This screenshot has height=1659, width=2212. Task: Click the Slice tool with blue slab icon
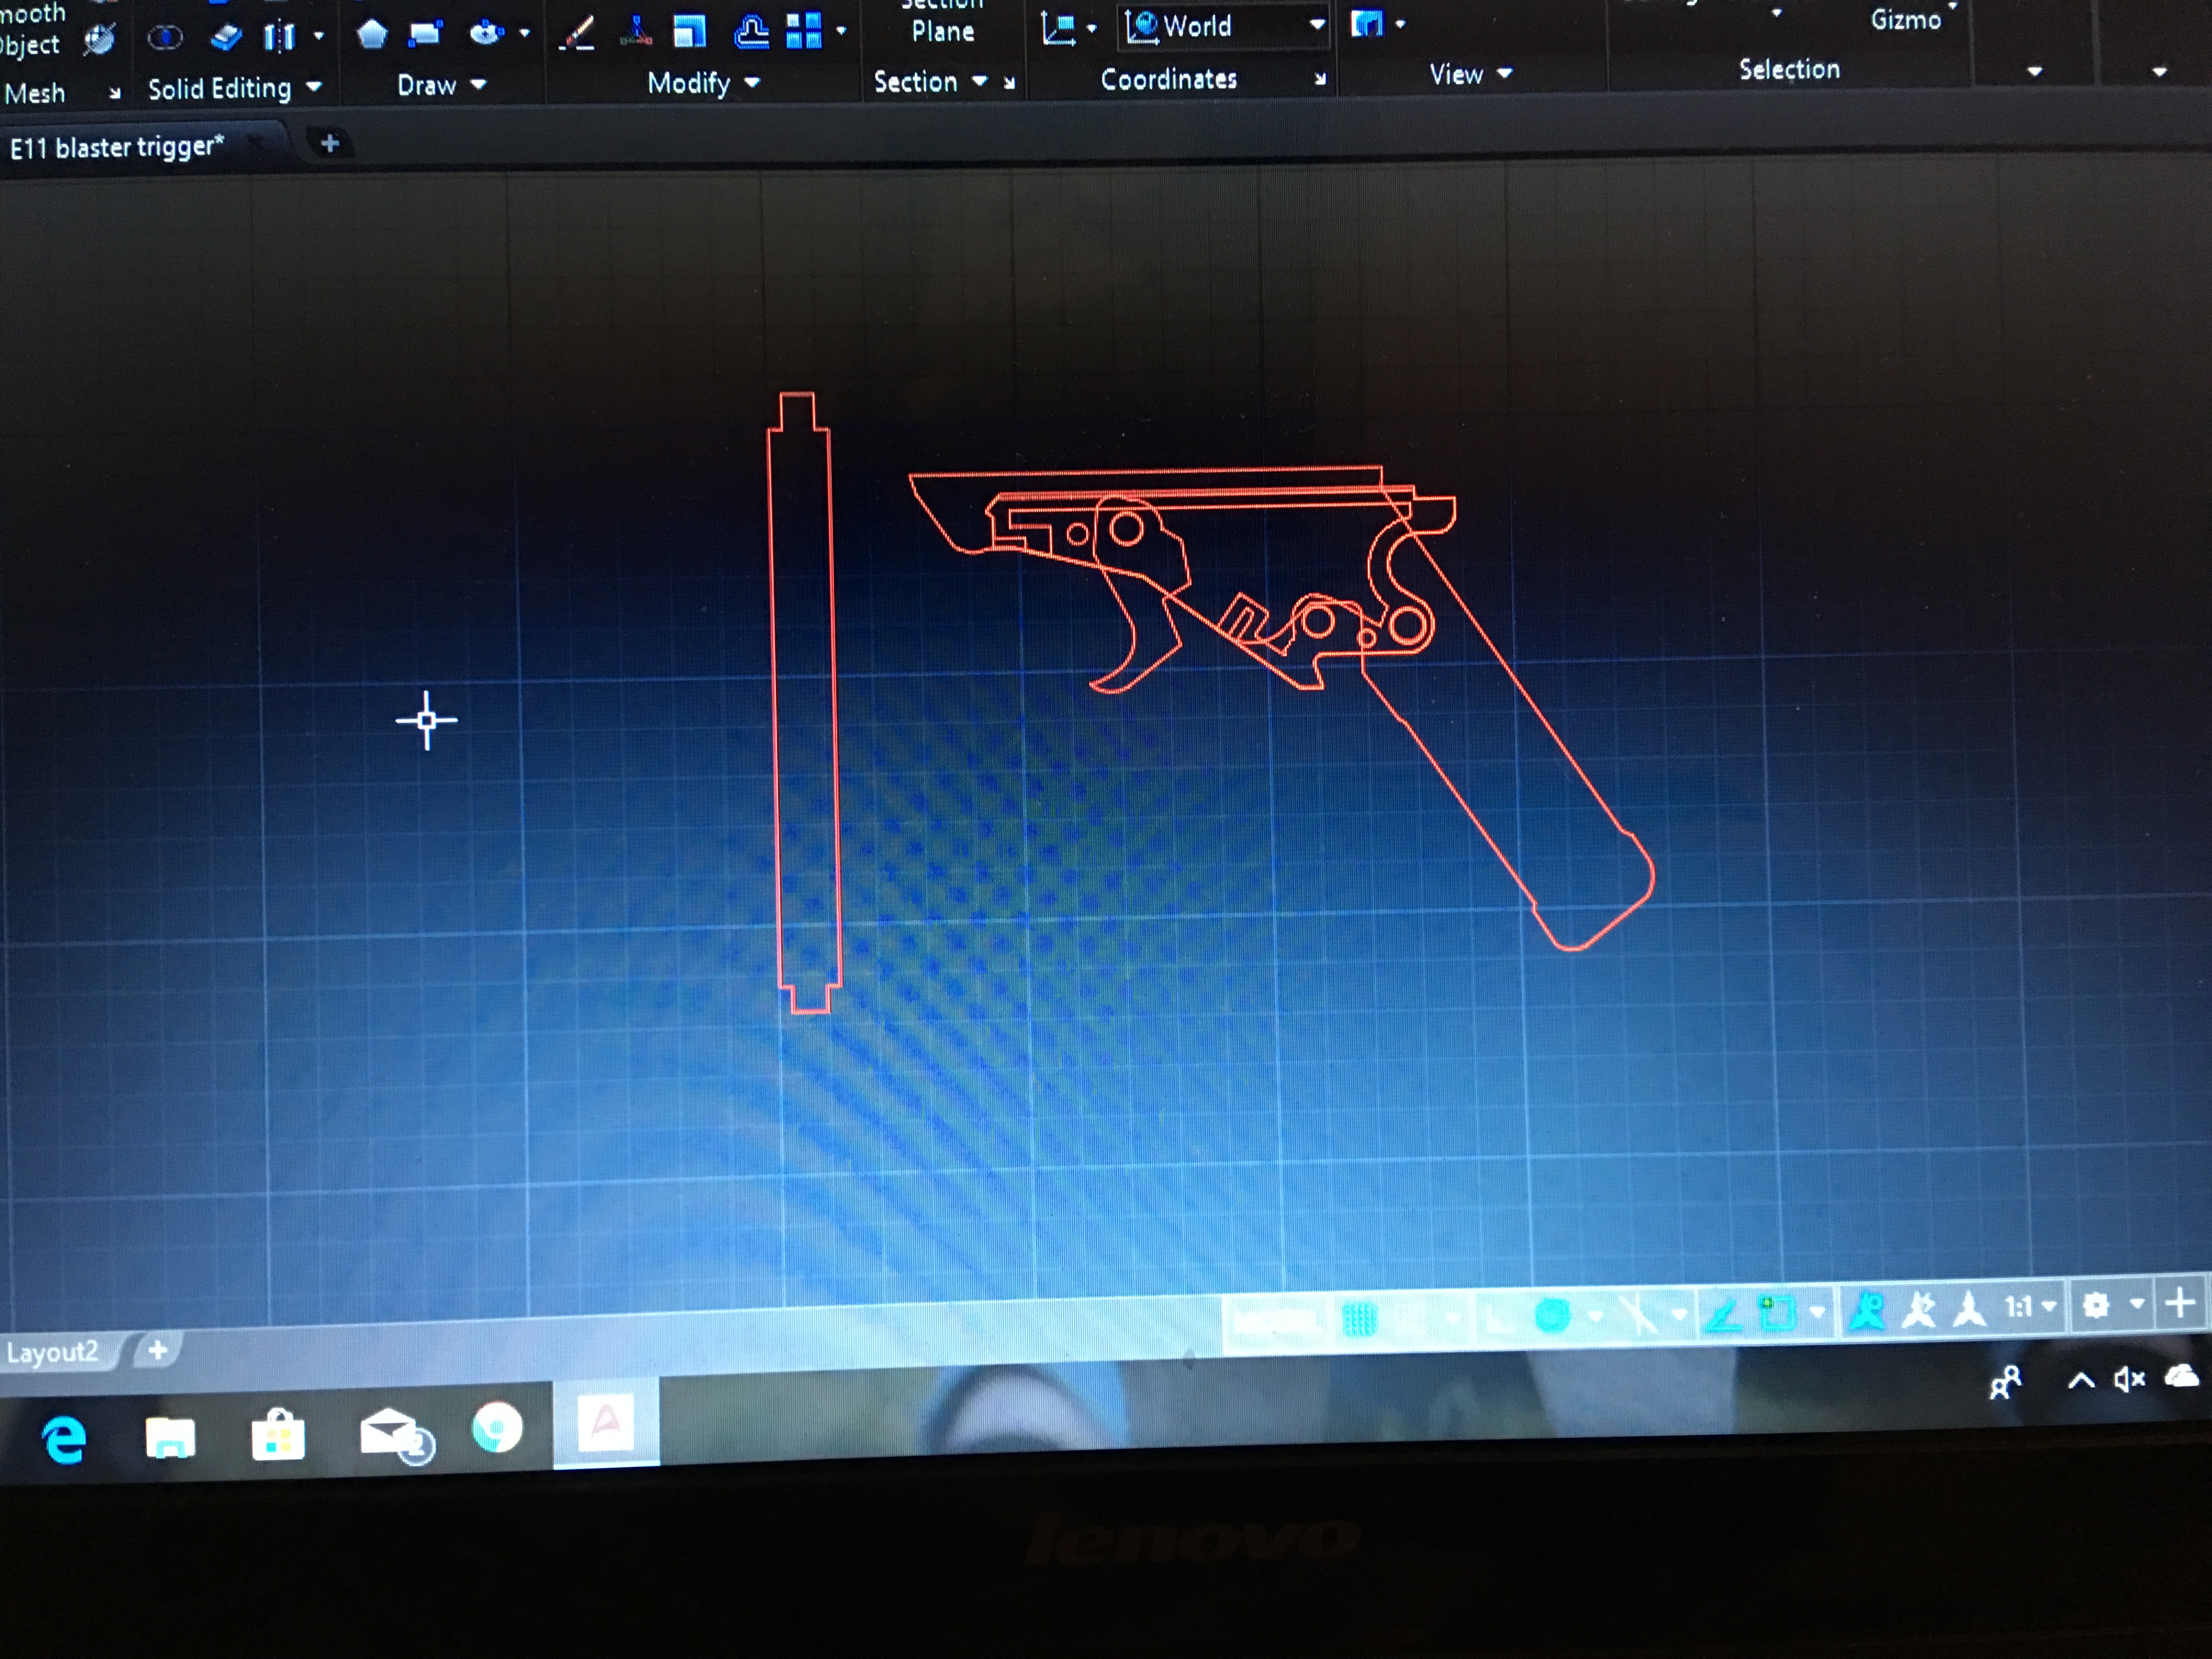coord(227,37)
